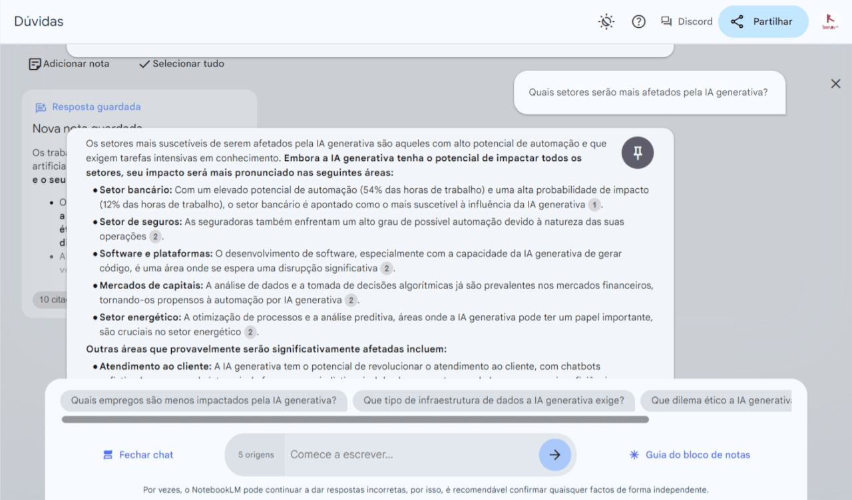
Task: Open citation 2 after Setor de seguros
Action: point(155,237)
